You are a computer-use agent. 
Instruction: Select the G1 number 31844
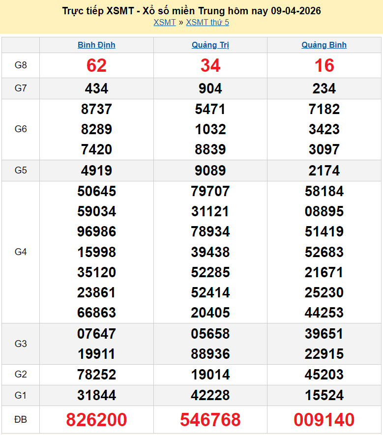(96, 395)
